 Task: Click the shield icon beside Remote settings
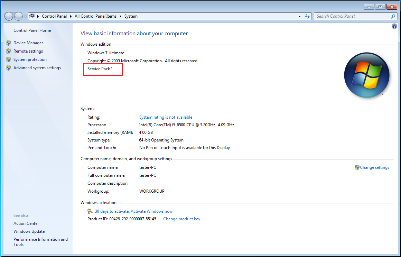click(8, 51)
